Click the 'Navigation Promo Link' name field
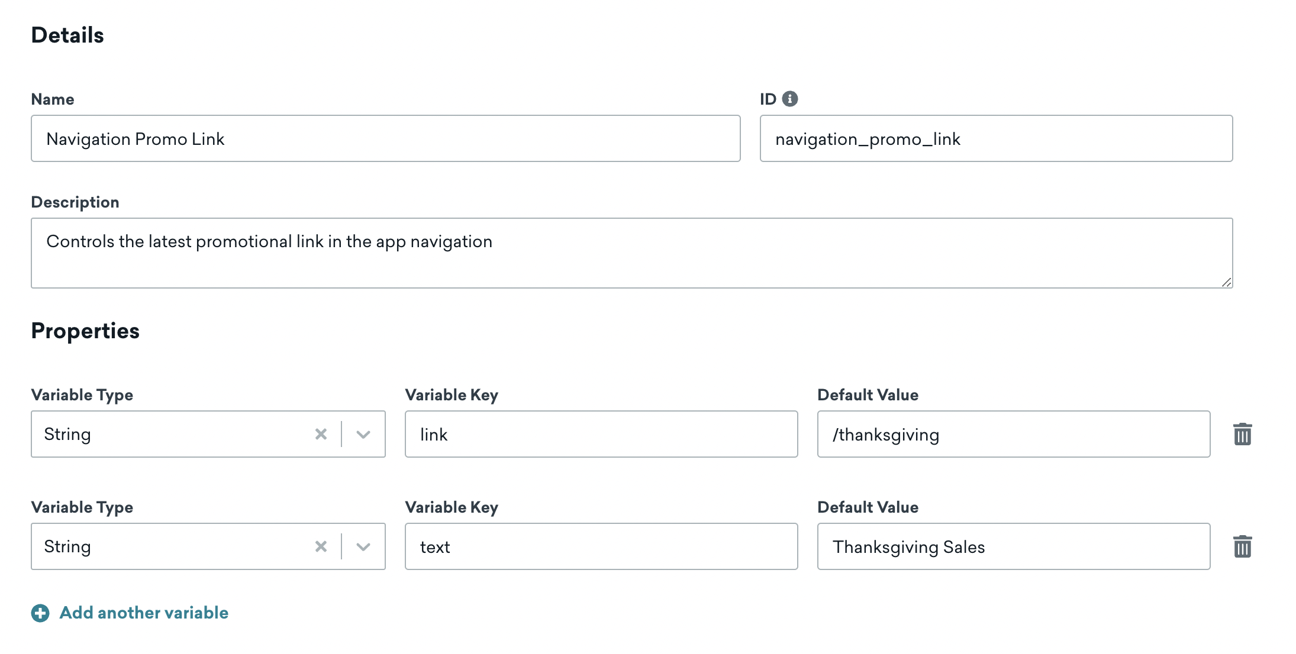 coord(386,138)
